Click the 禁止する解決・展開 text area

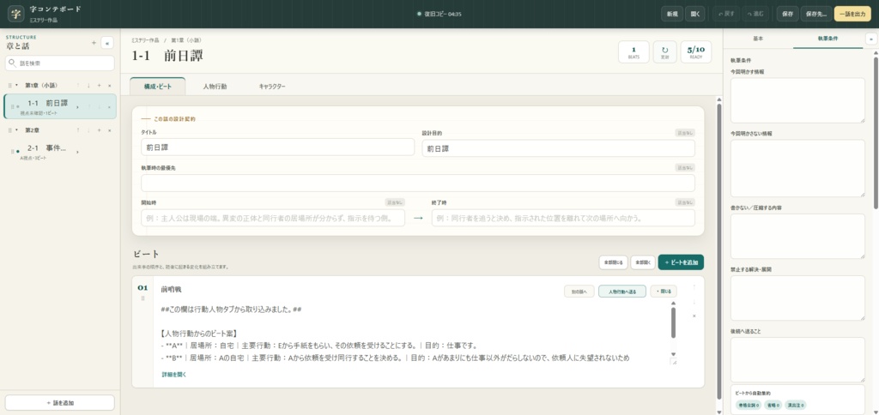coord(797,298)
